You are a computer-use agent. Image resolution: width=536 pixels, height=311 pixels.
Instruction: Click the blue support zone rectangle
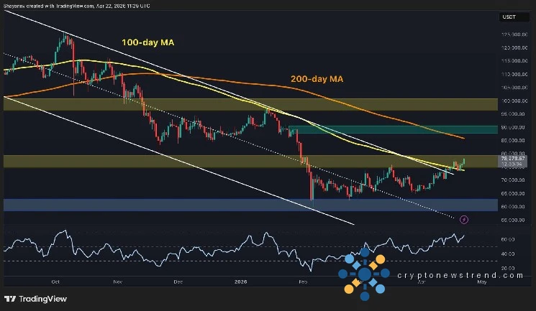(x=216, y=205)
